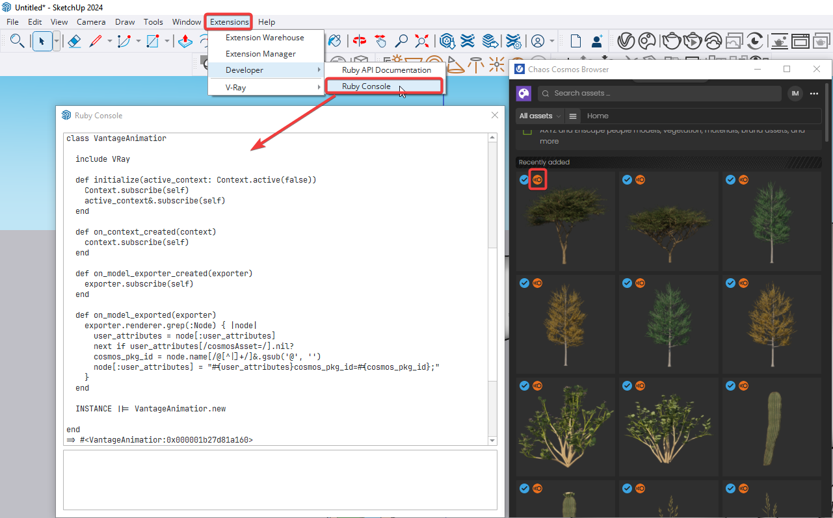Open the Camera menu
833x518 pixels.
pos(91,21)
